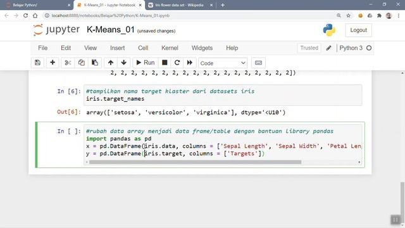405x228 pixels.
Task: Click the Out[6] array output text
Action: coord(185,113)
